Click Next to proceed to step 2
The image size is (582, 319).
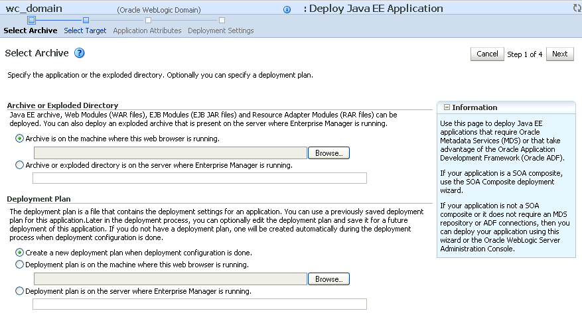[559, 54]
